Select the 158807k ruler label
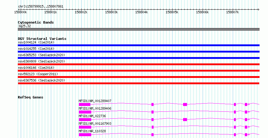268x138 pixels. click(233, 12)
